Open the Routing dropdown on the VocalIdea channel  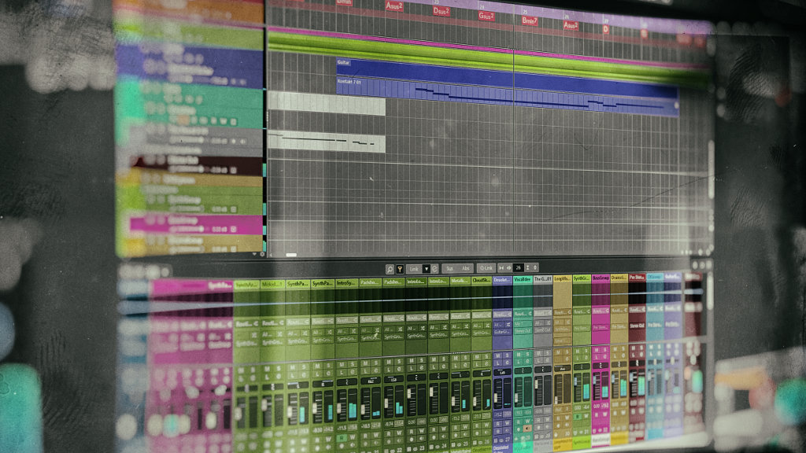(523, 314)
